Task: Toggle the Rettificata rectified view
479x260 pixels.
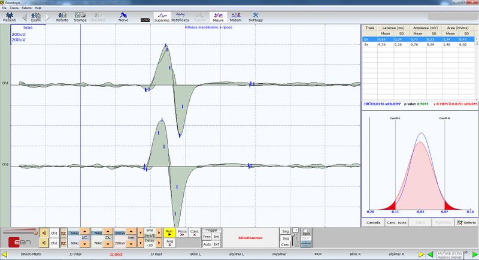Action: 180,17
